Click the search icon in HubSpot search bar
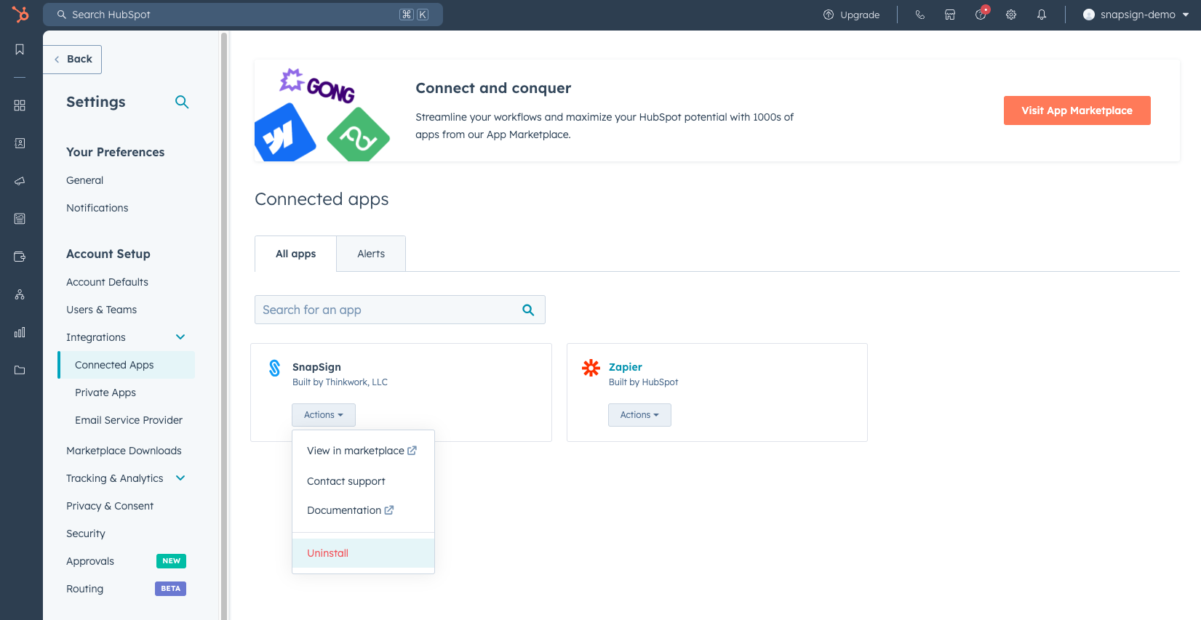Image resolution: width=1201 pixels, height=620 pixels. pyautogui.click(x=62, y=15)
